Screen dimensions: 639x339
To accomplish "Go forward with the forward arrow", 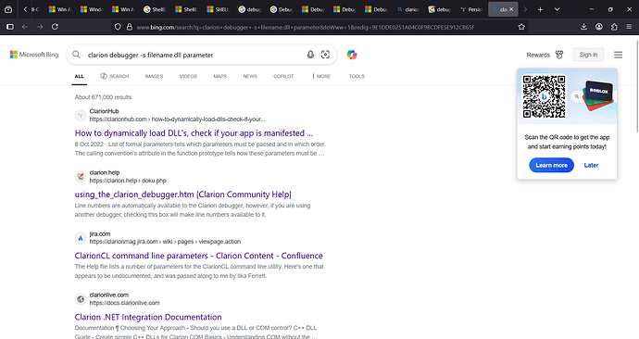I will 40,27.
